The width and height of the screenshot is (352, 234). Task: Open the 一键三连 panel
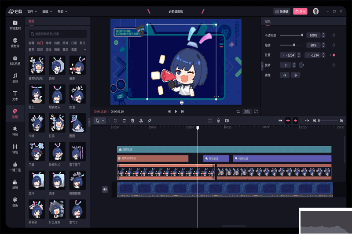tap(15, 166)
